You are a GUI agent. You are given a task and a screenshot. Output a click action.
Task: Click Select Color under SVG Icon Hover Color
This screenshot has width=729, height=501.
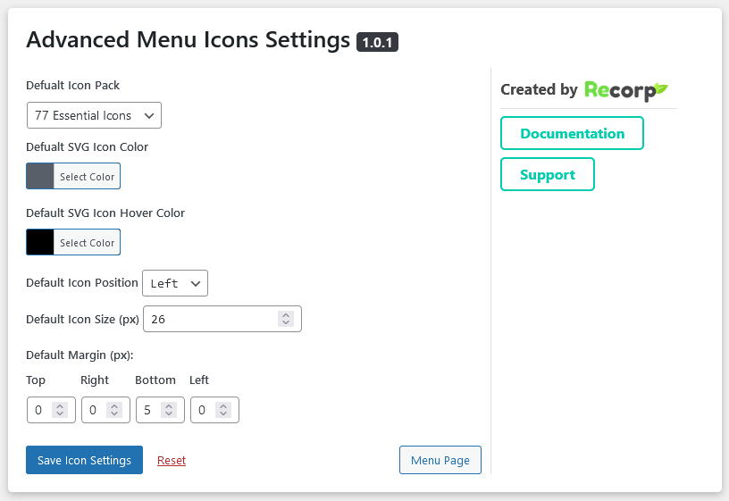(x=87, y=242)
